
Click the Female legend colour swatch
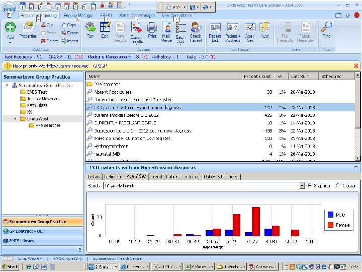331,225
